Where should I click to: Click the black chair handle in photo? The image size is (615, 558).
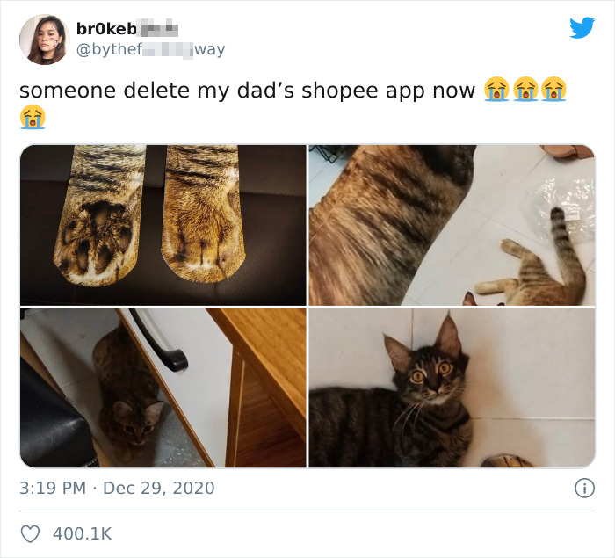pyautogui.click(x=158, y=340)
